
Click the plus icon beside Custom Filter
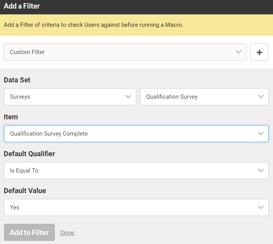coord(259,52)
